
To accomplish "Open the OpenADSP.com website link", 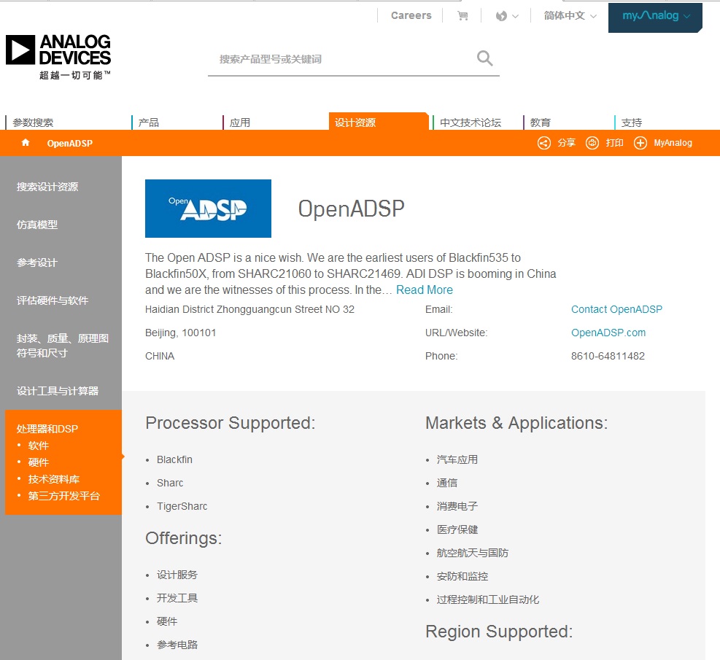I will click(x=608, y=333).
